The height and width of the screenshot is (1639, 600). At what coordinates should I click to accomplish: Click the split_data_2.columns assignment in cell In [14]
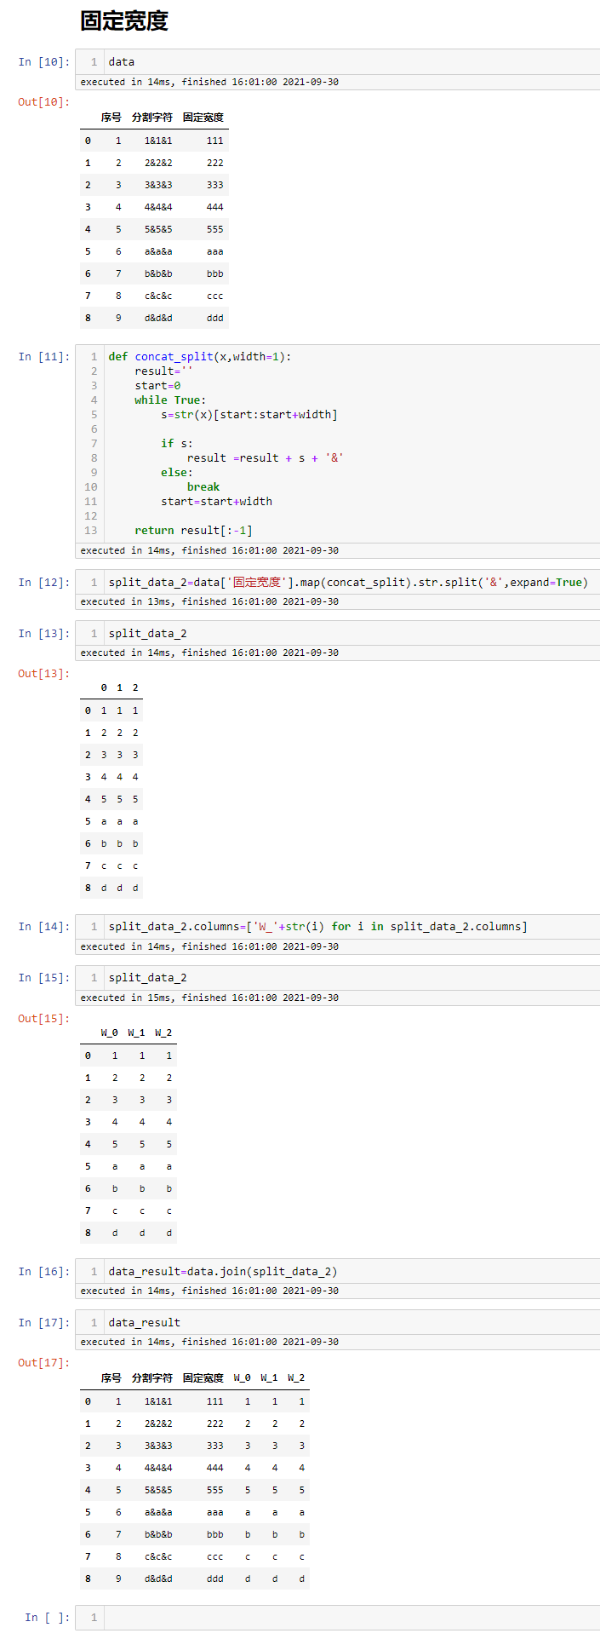[317, 927]
